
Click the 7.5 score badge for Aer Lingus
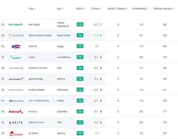point(80,24)
